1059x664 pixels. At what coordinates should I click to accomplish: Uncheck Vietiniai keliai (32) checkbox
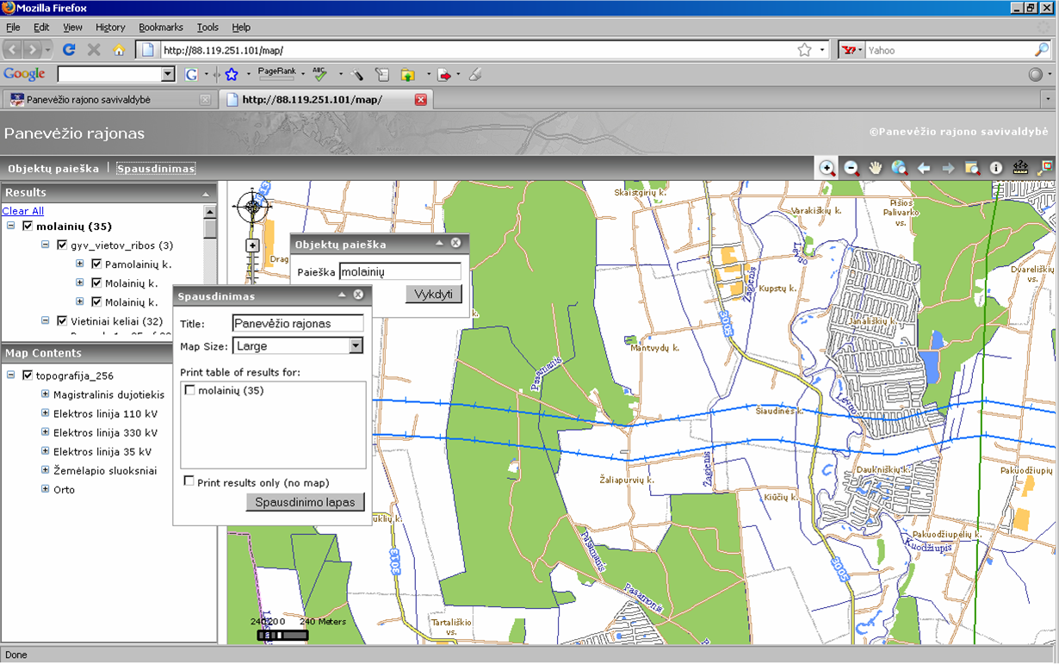(x=62, y=321)
